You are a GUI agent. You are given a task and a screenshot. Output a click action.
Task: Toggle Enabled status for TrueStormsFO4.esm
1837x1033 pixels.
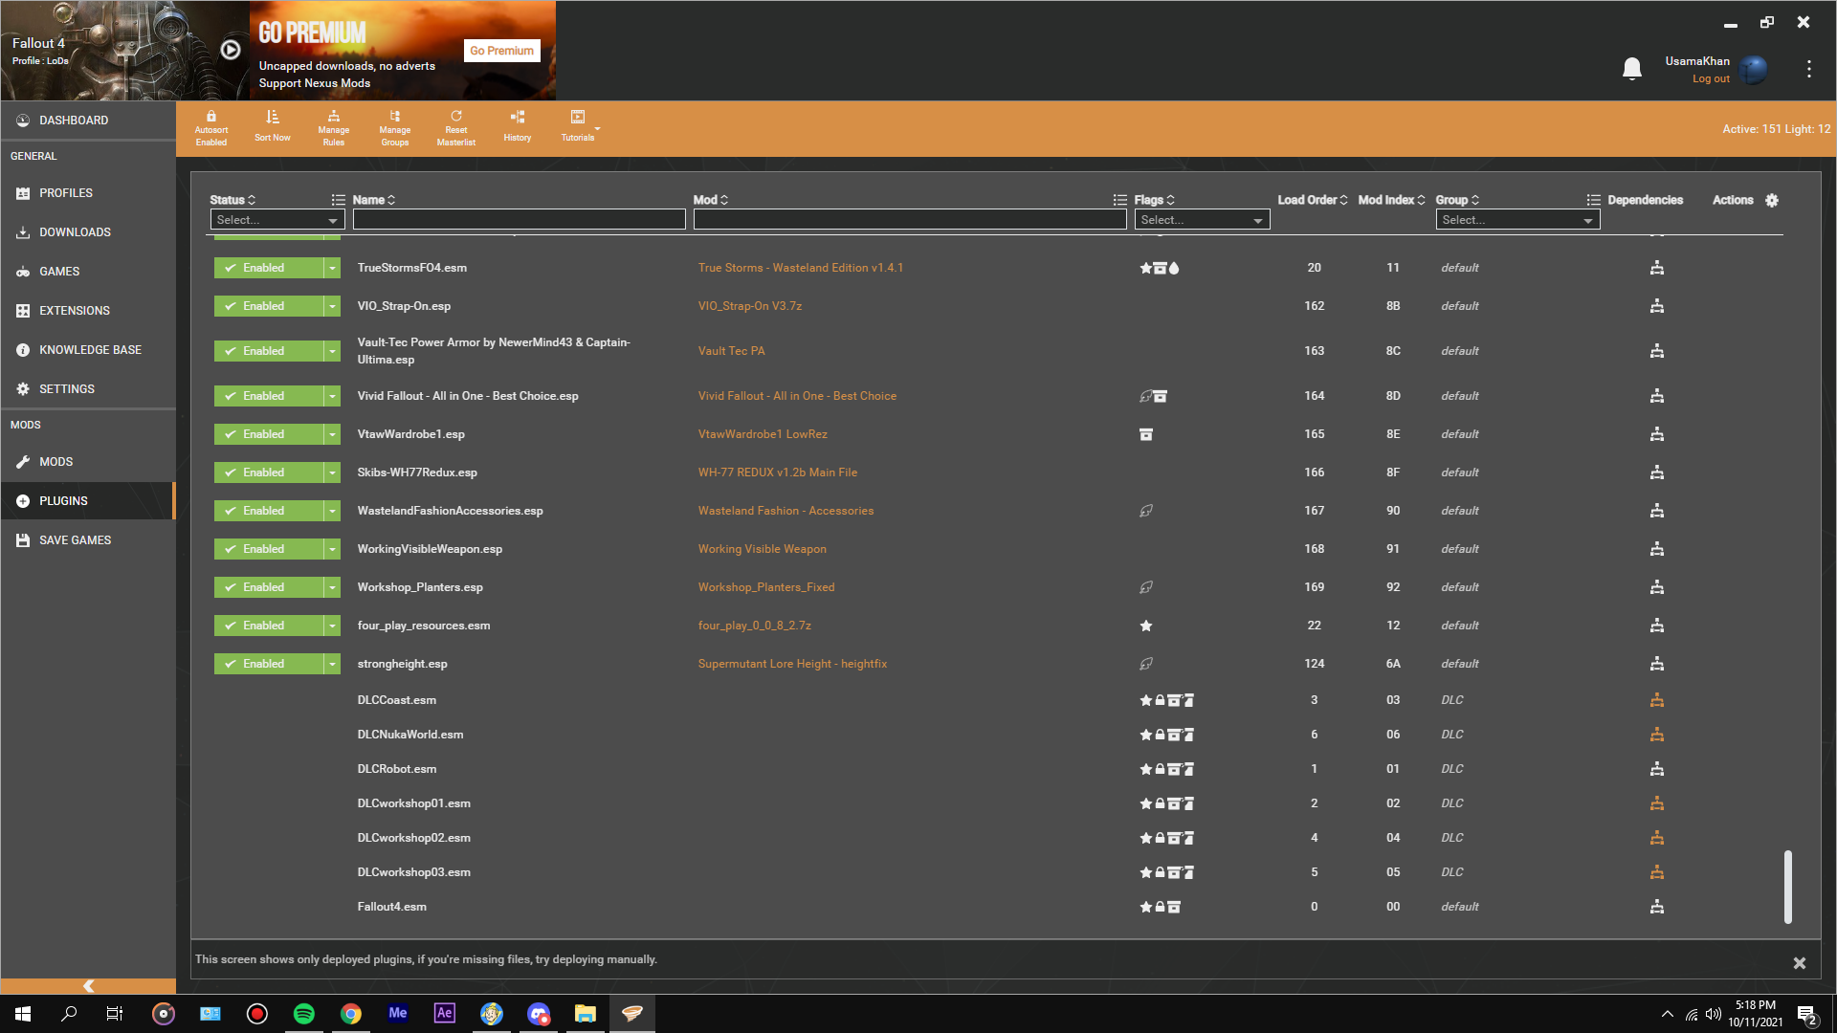[x=269, y=268]
